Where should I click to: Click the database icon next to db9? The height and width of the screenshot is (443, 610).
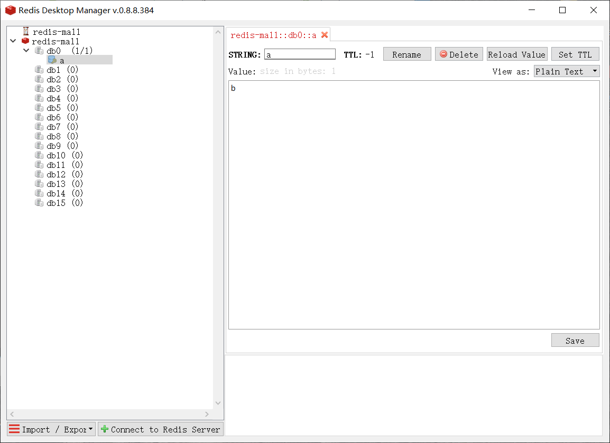point(39,145)
